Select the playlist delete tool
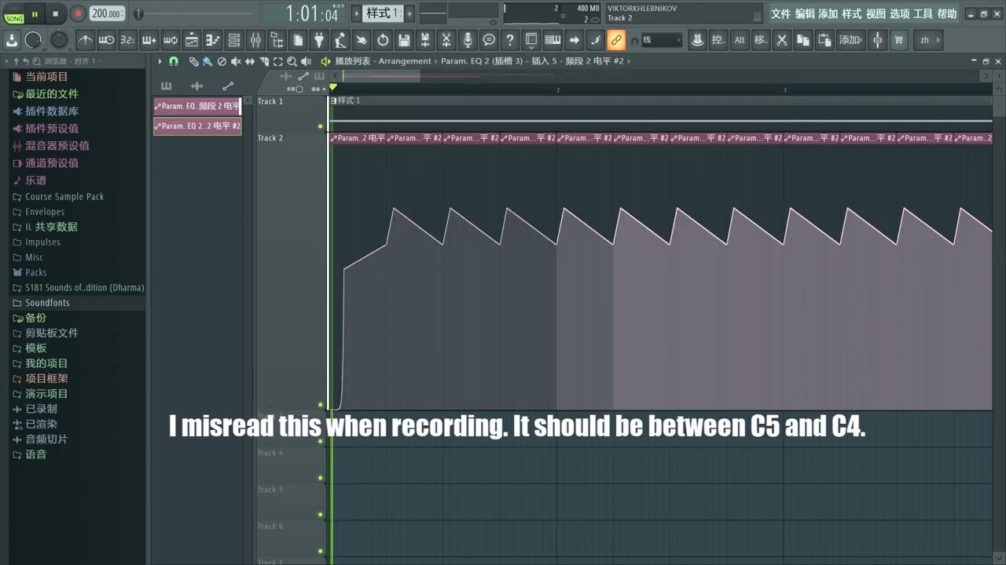 pos(222,61)
